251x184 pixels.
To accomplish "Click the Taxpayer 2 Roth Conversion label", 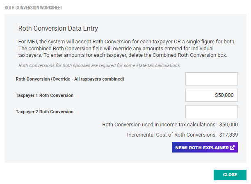I will (44, 112).
